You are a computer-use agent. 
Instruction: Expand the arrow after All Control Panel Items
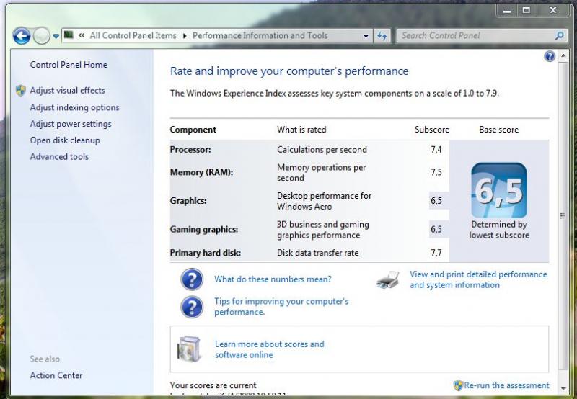185,35
